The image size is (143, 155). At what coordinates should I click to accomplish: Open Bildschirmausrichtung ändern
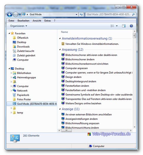coord(82,128)
